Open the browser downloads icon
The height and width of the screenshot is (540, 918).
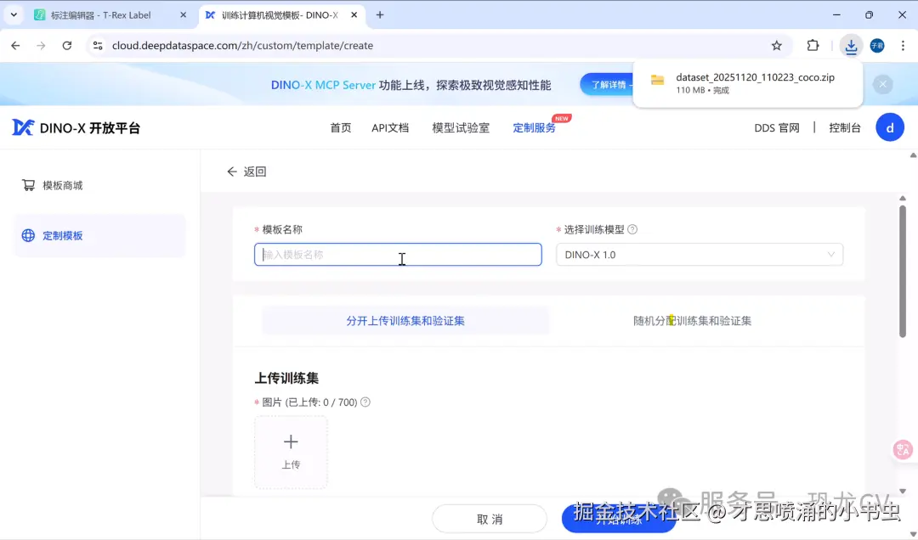point(851,46)
